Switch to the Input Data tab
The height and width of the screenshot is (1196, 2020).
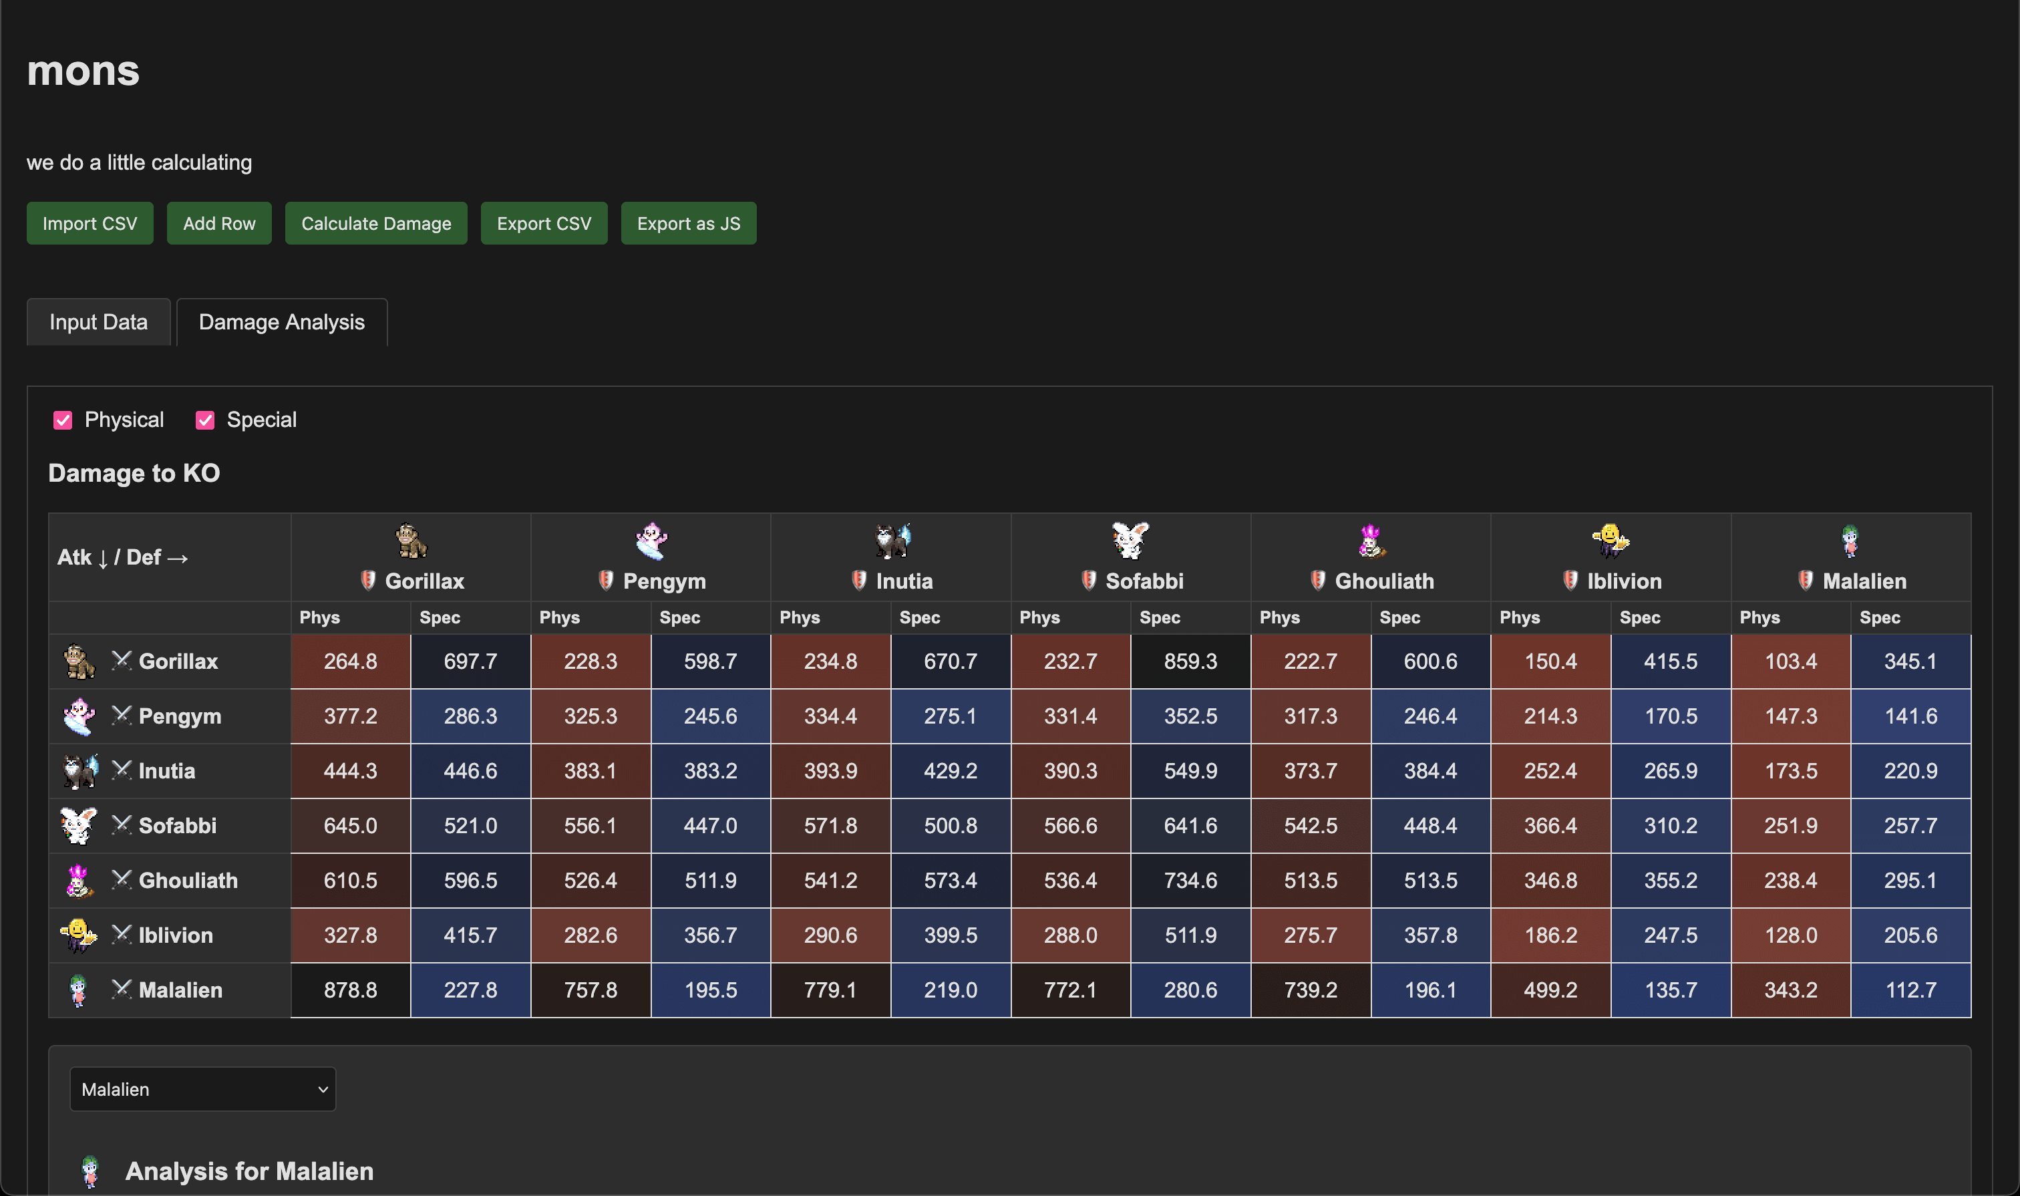tap(98, 322)
